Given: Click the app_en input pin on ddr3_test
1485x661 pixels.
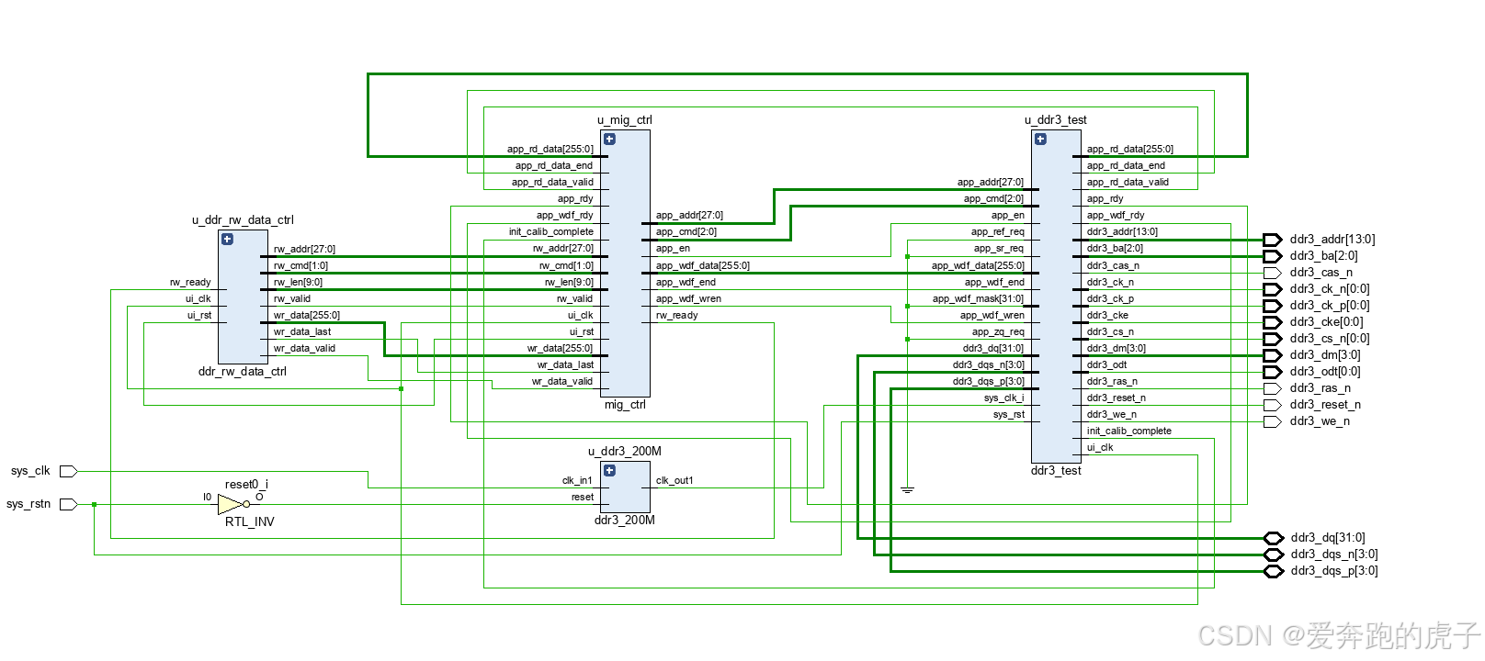Looking at the screenshot, I should click(1007, 216).
